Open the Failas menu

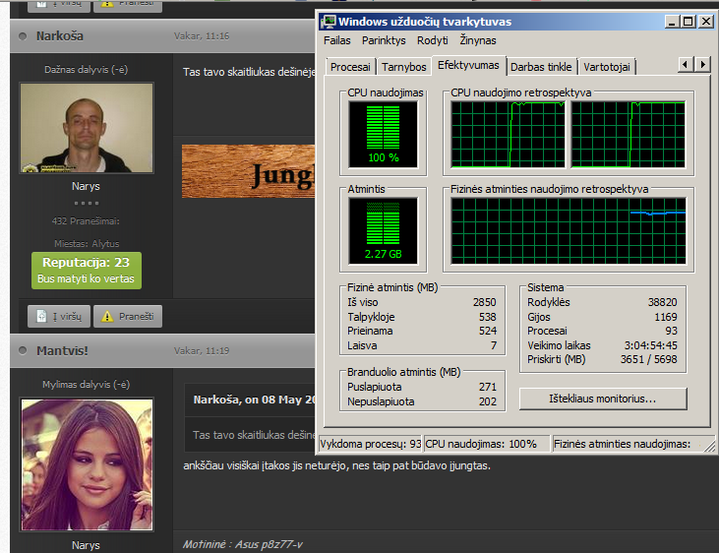pos(337,40)
